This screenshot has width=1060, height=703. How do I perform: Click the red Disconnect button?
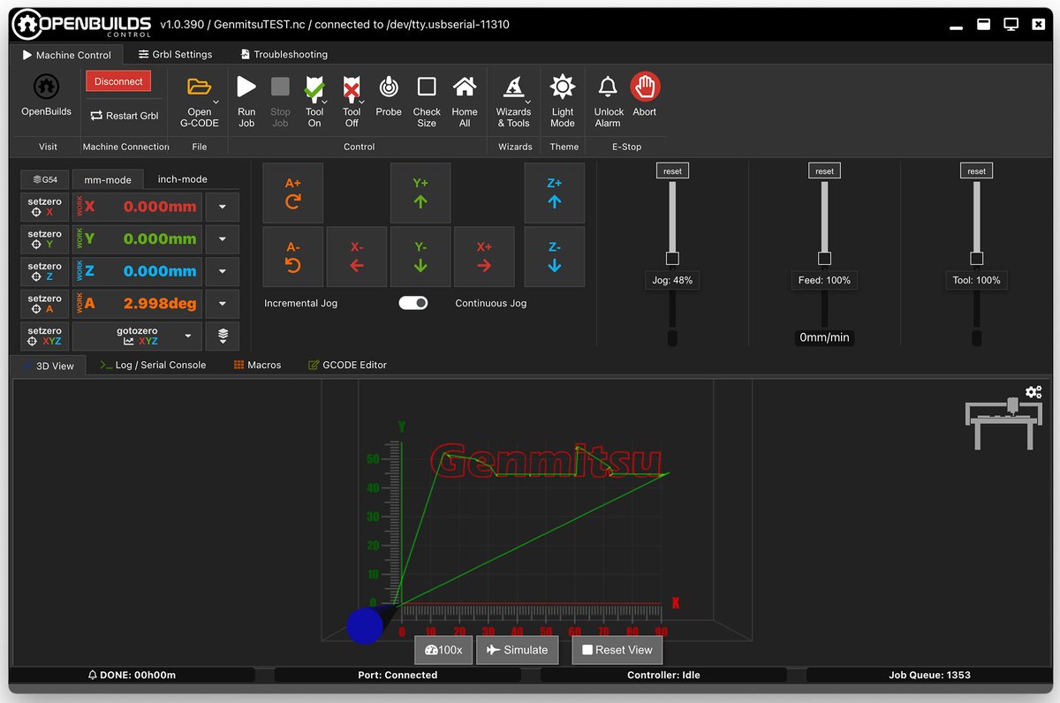(118, 81)
